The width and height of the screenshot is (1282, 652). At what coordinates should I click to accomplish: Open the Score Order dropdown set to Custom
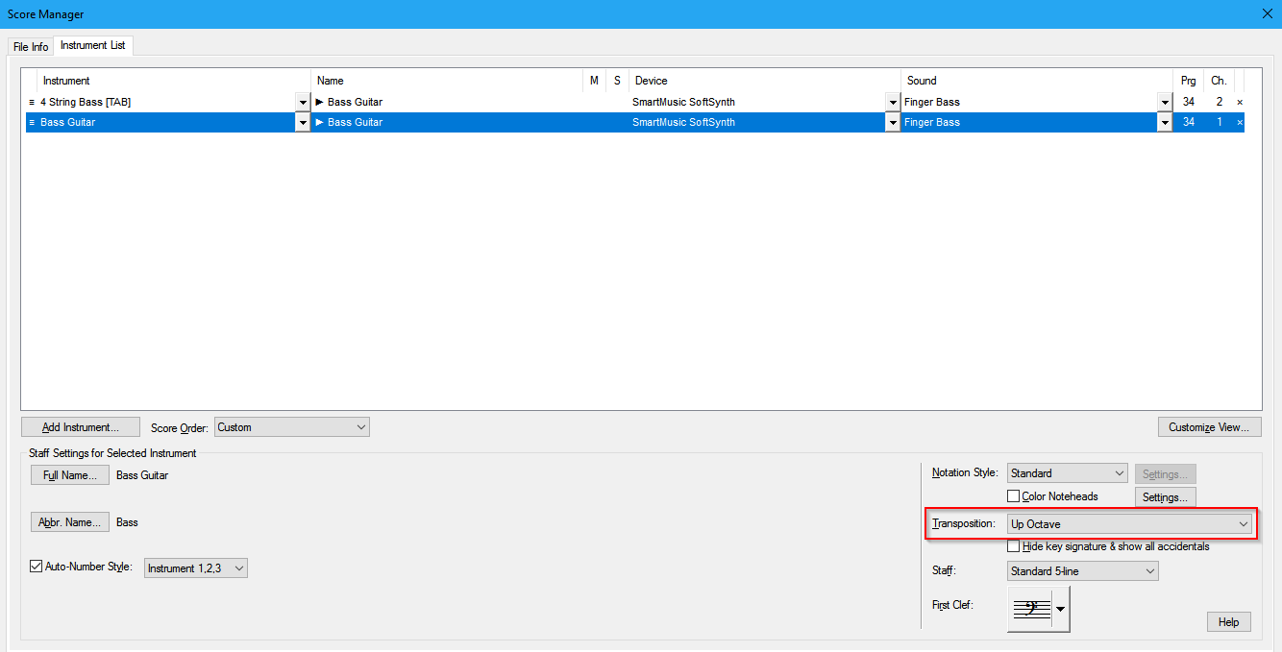click(291, 427)
